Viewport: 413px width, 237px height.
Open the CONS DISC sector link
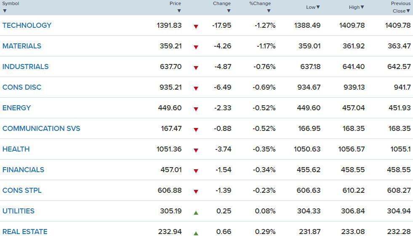click(x=22, y=87)
